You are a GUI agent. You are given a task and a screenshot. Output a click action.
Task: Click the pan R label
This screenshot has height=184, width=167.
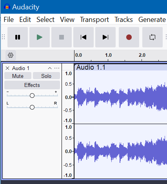pos(56,103)
